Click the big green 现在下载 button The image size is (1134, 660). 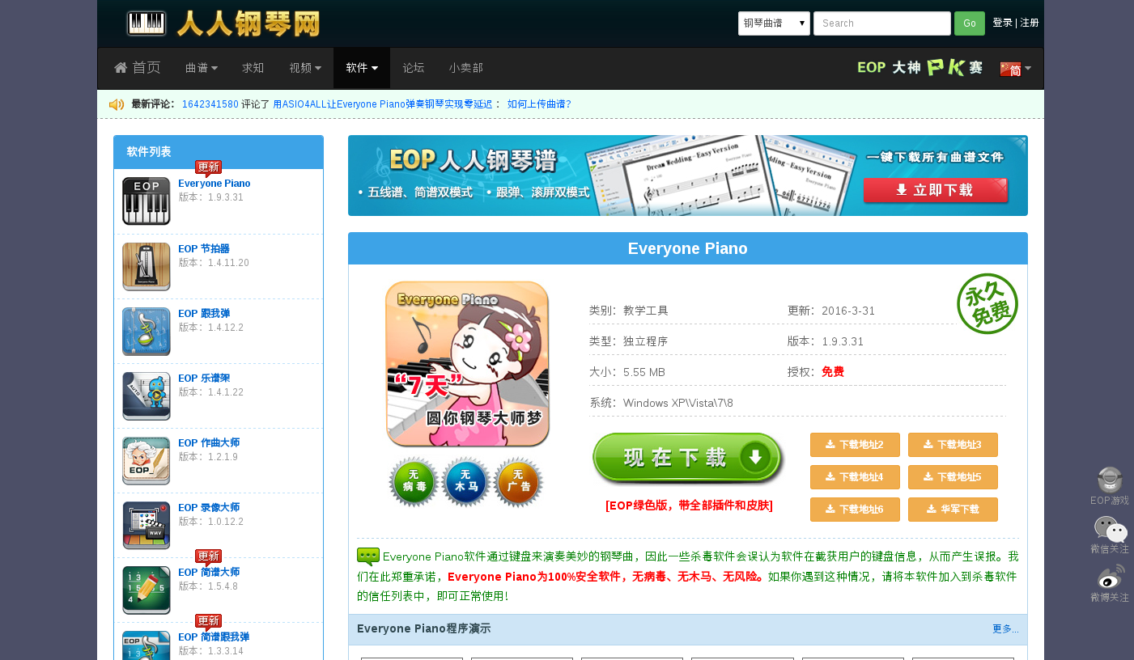click(x=688, y=459)
